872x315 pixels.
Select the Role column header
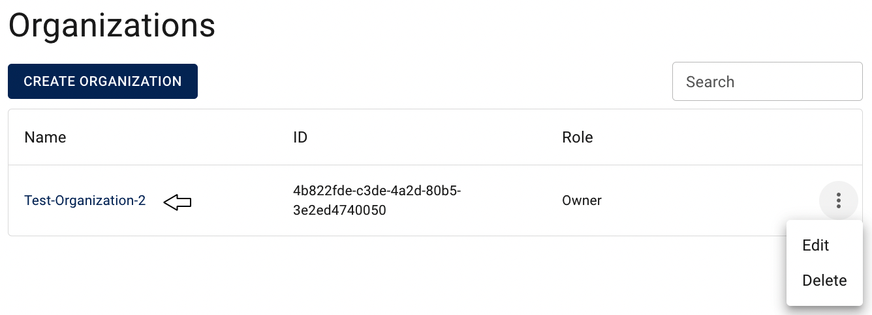578,137
